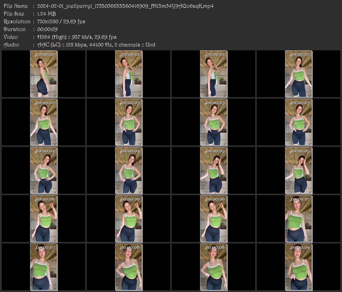Click the "Video" label
The image size is (342, 292).
(x=11, y=37)
